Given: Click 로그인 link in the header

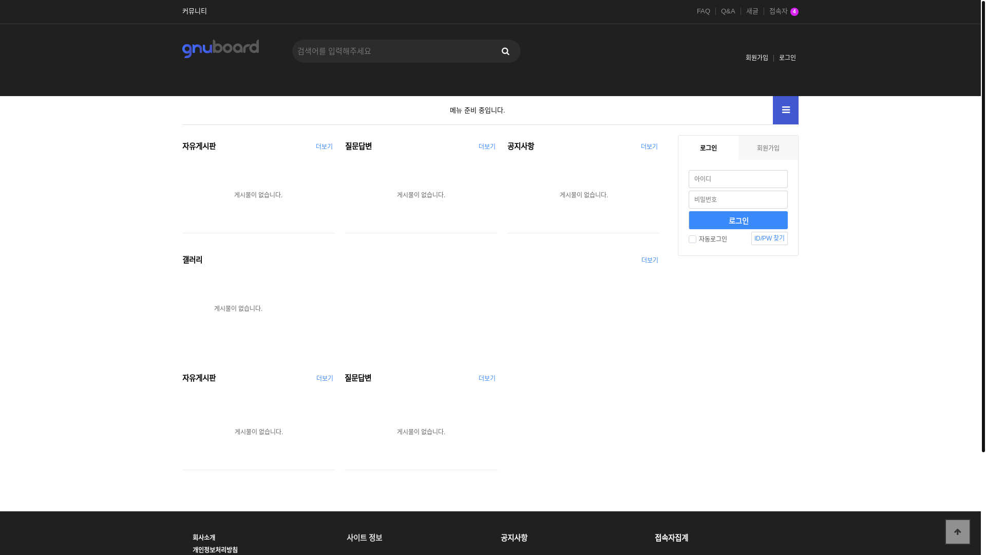Looking at the screenshot, I should 787,58.
